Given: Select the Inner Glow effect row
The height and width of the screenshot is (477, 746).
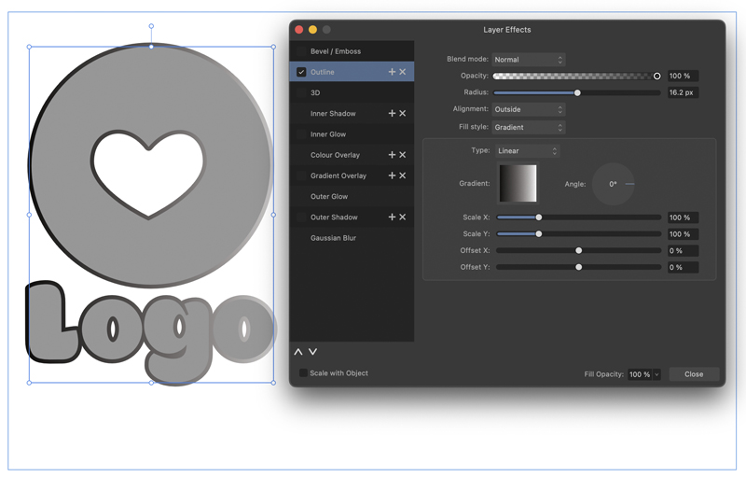Looking at the screenshot, I should point(352,134).
